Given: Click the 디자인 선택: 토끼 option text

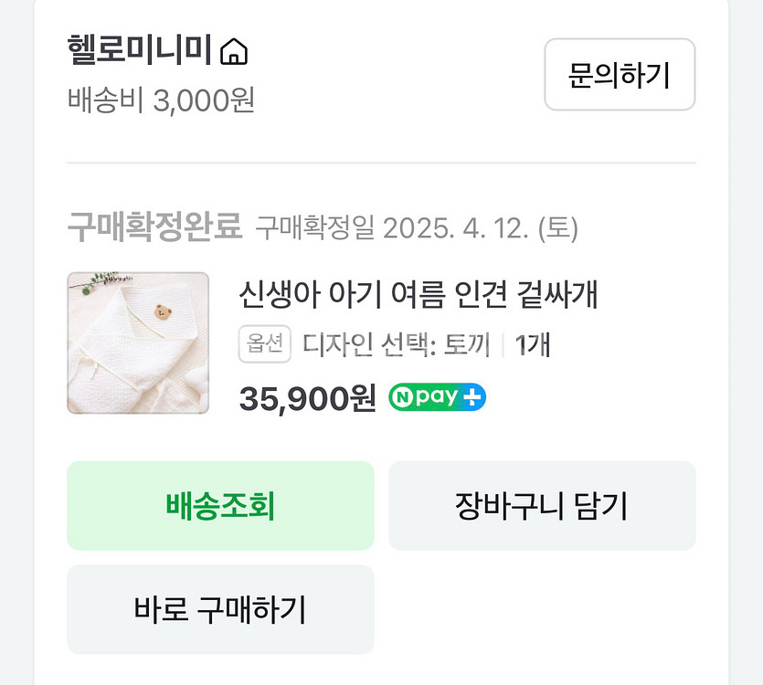Looking at the screenshot, I should tap(397, 345).
